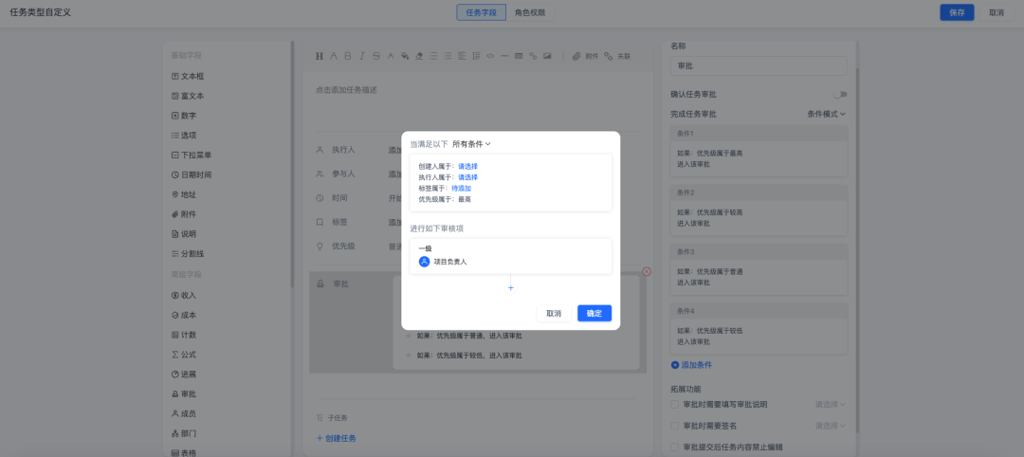The height and width of the screenshot is (457, 1024).
Task: Select the Heading (H) format icon
Action: [320, 56]
